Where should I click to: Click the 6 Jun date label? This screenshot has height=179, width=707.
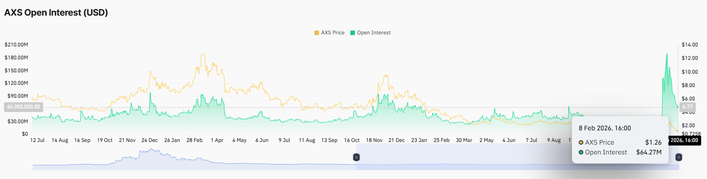262,140
